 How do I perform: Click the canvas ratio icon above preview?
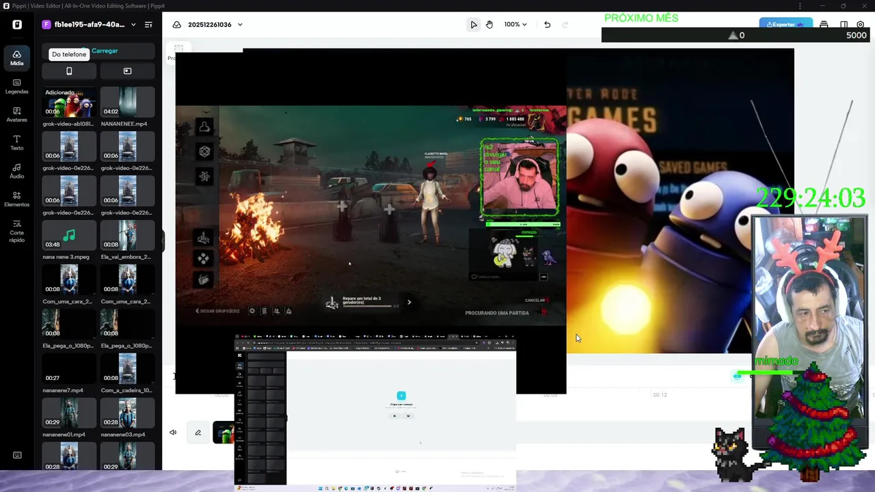(x=178, y=49)
